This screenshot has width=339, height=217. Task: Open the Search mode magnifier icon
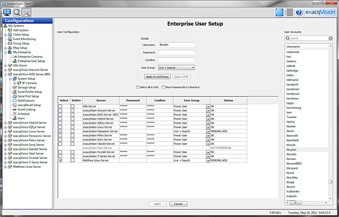(x=16, y=12)
